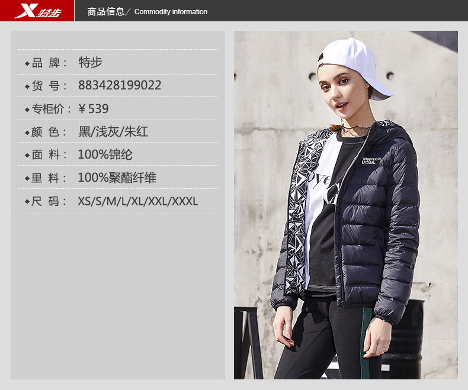Click the diamond bullet beside 尺码

click(27, 202)
